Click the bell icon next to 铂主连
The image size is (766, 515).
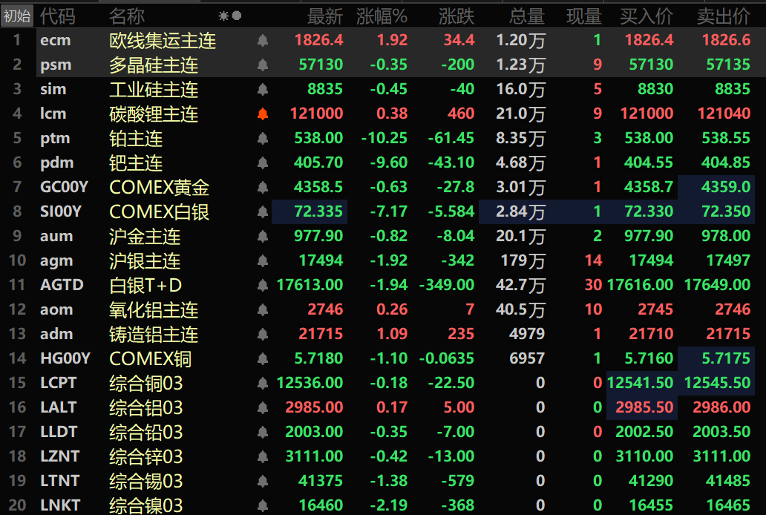(x=263, y=139)
